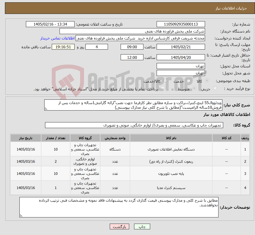Select the جزیی purchase type radio

point(215,88)
